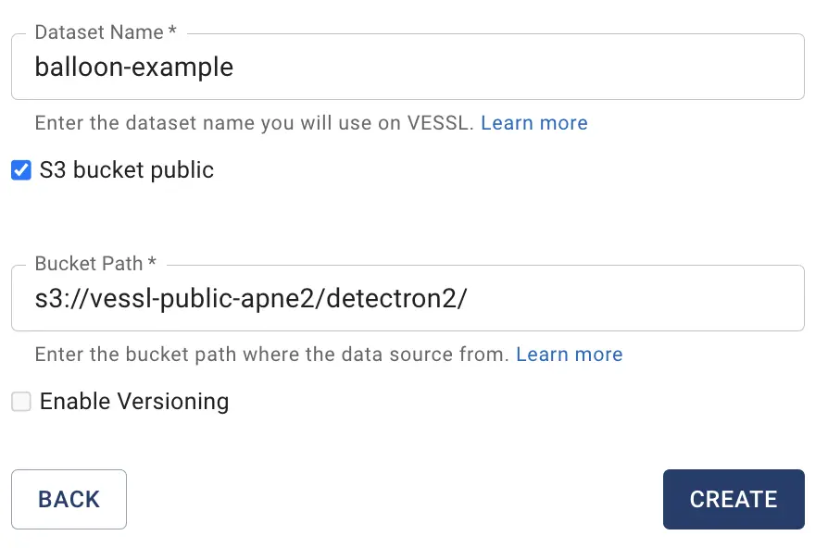Place cursor in the "balloon-example" text
The image size is (828, 548).
point(133,68)
